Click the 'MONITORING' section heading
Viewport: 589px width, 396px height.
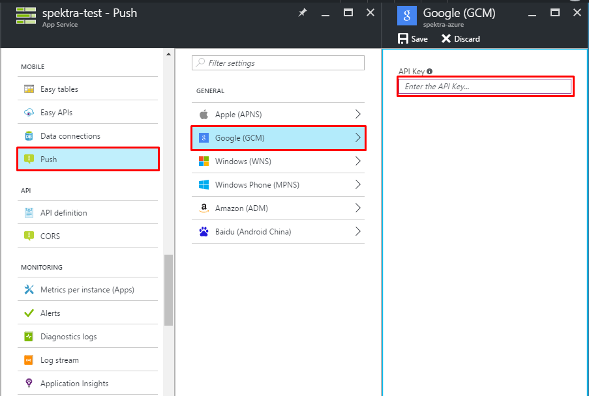point(42,268)
